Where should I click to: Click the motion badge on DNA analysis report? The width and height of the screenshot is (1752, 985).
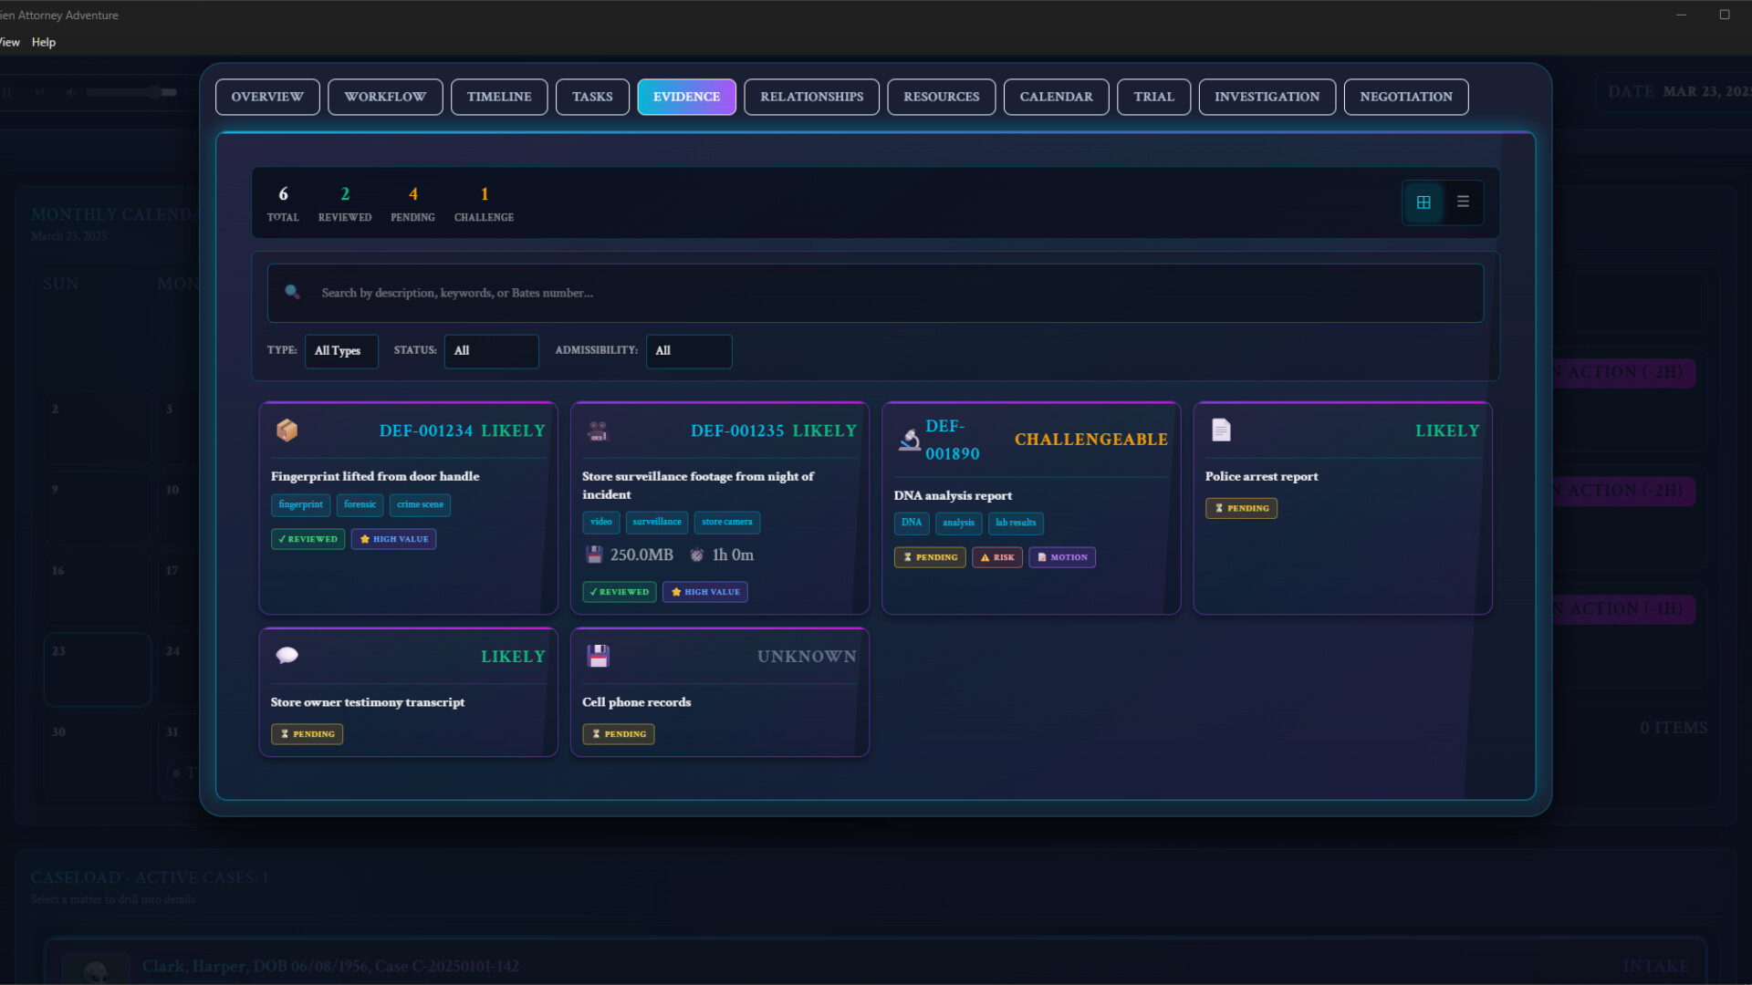tap(1061, 556)
